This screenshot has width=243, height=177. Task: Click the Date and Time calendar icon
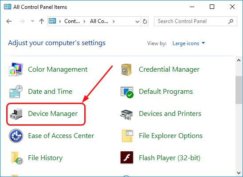[16, 92]
